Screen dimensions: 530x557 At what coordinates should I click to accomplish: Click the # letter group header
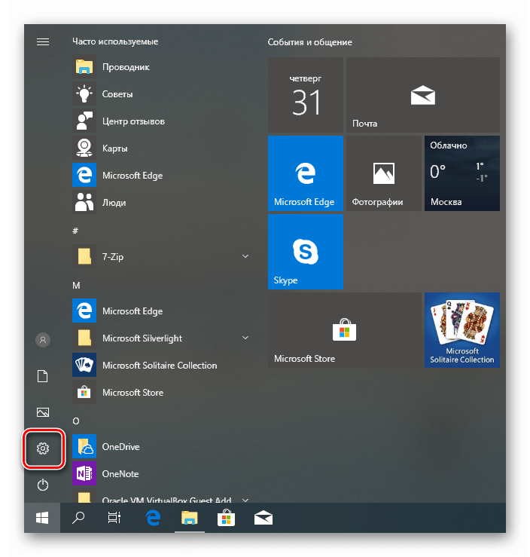[75, 231]
